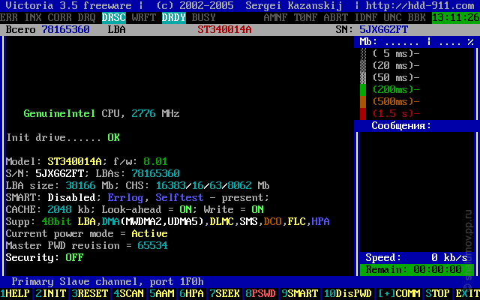This screenshot has width=480, height=300.
Task: Click the ERR status flag
Action: (9, 18)
